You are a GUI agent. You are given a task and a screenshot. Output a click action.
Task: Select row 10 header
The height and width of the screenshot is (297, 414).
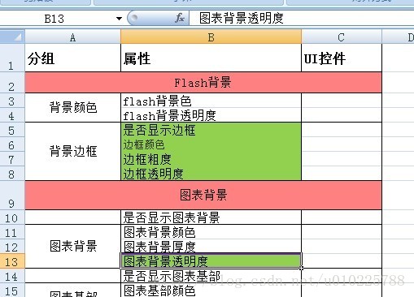pos(12,217)
